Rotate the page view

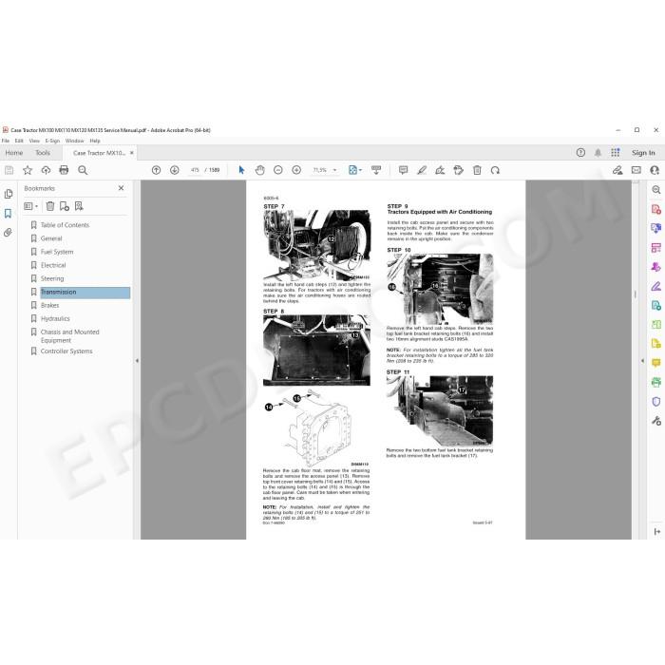[495, 170]
